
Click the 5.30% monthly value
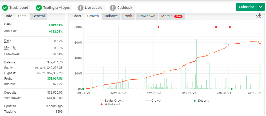tap(58, 48)
